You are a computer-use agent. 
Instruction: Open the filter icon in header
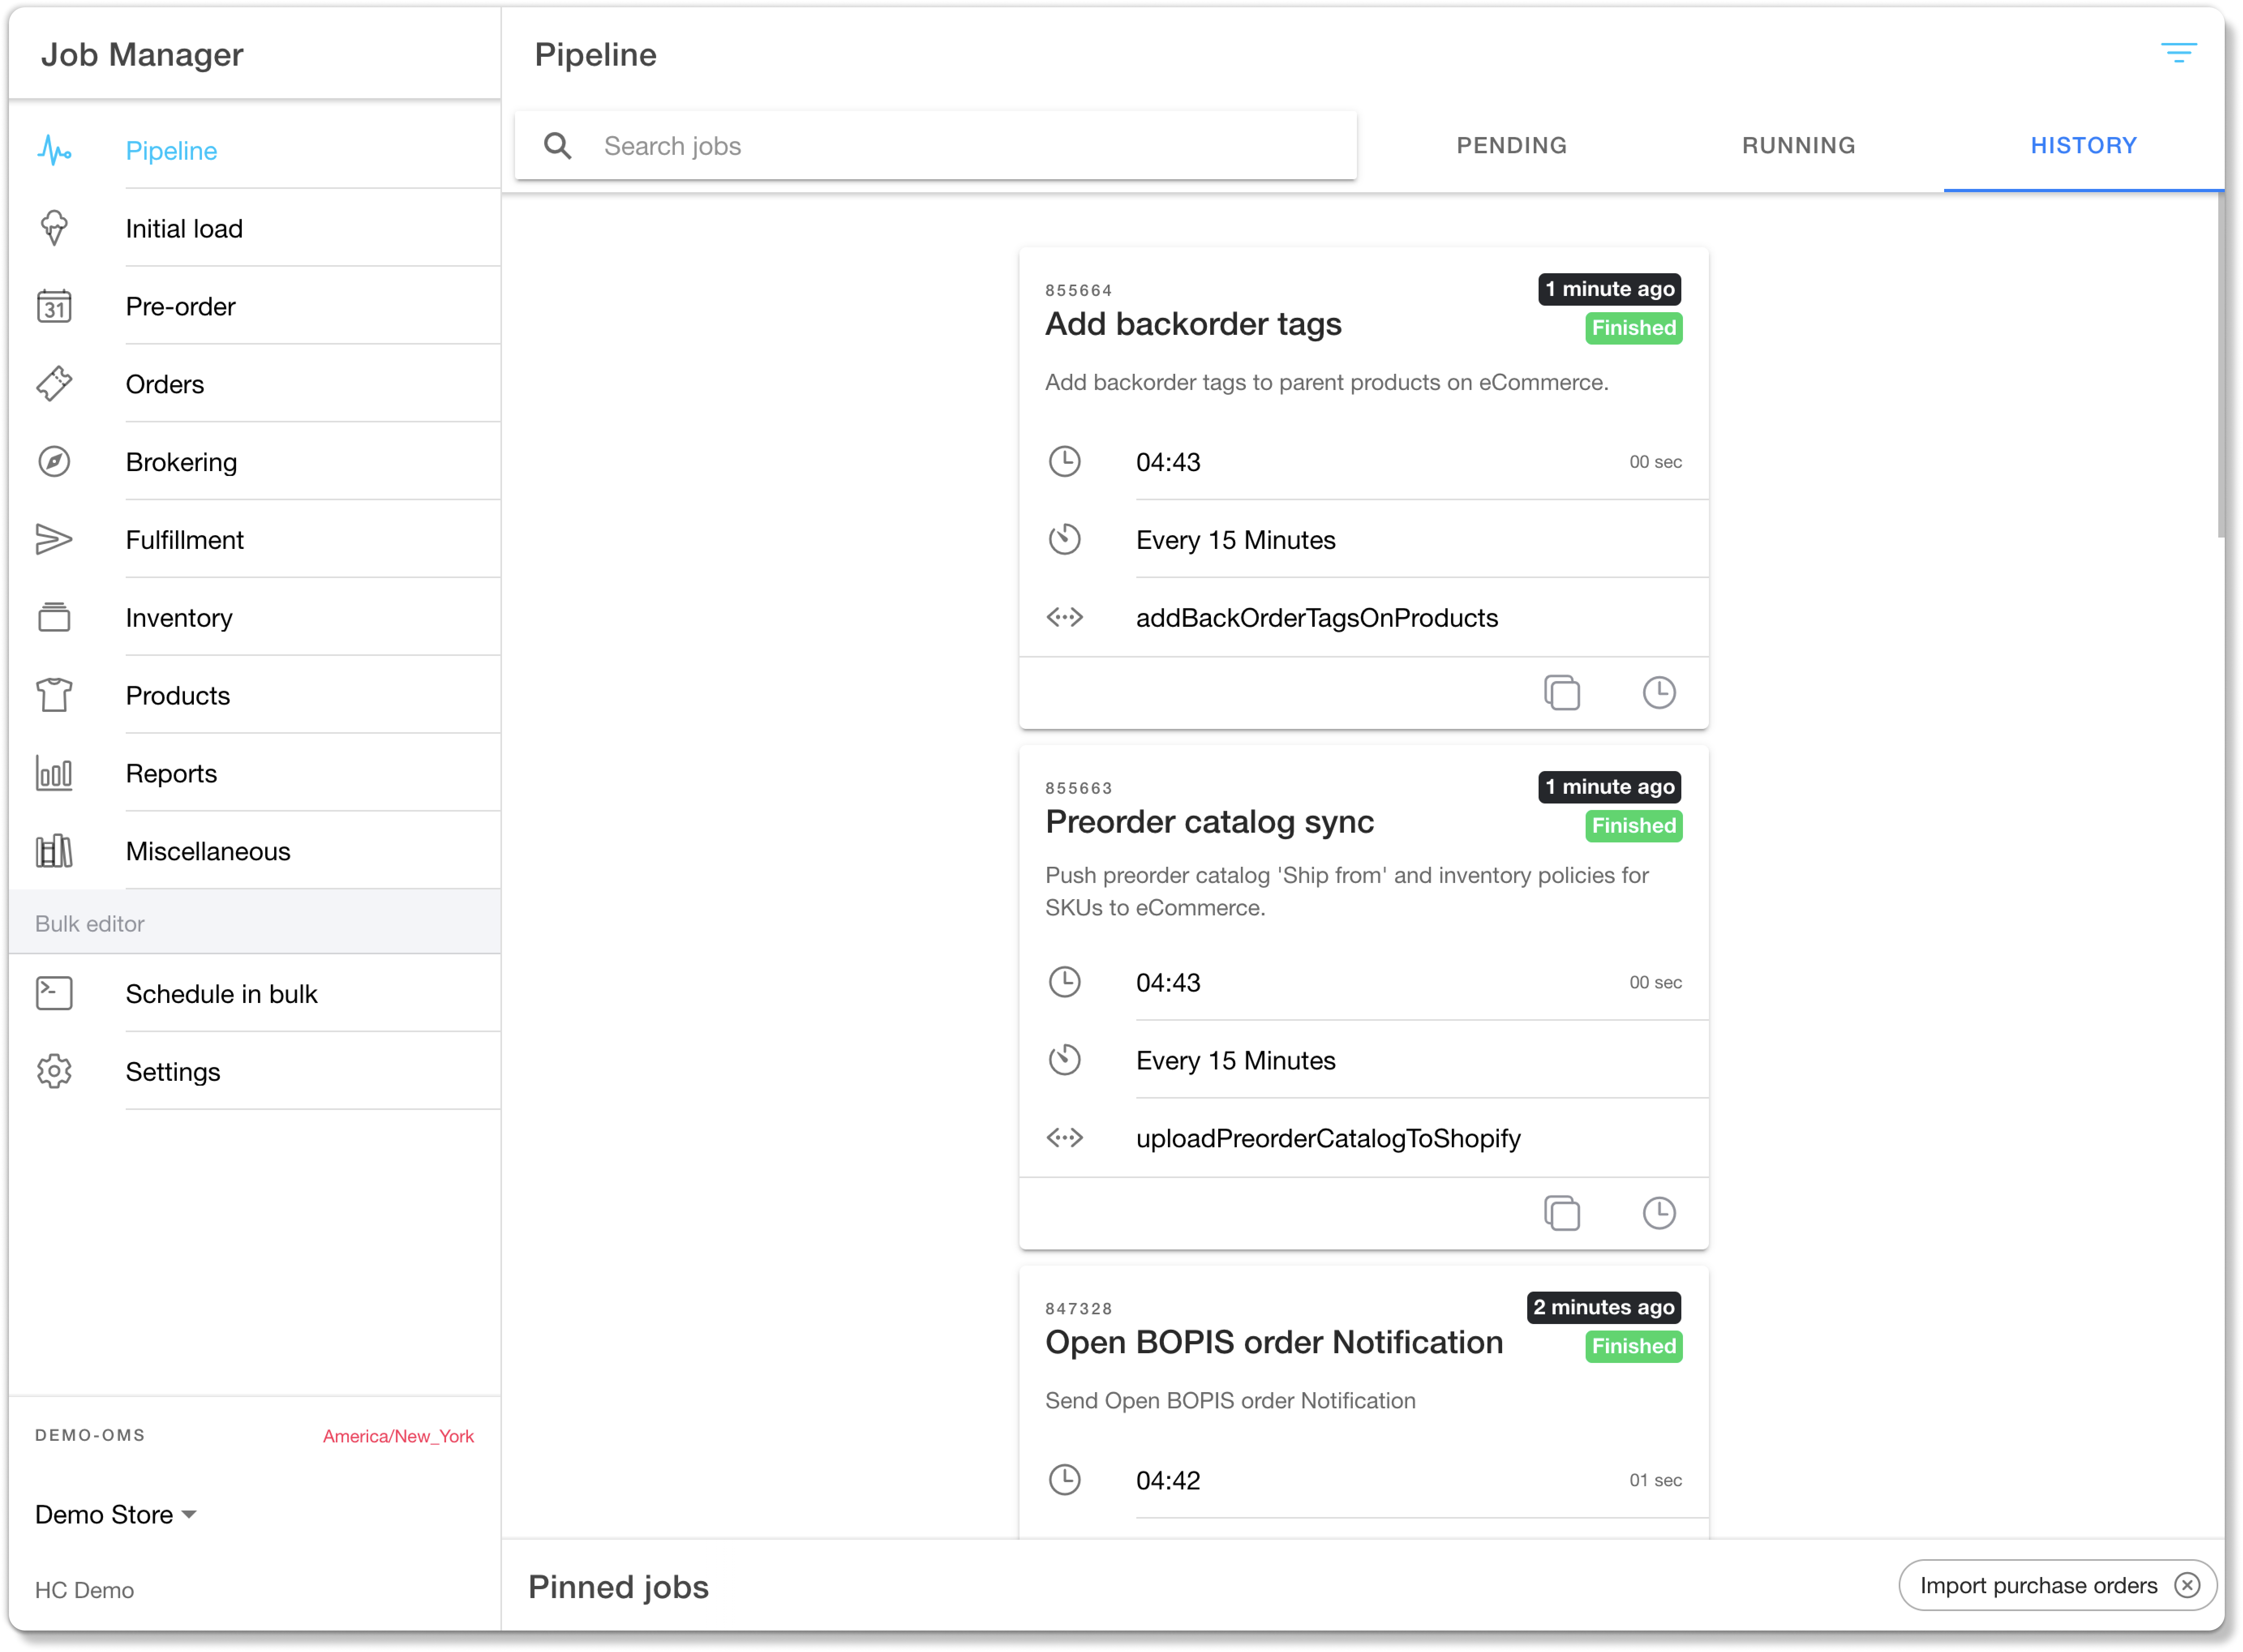2178,53
